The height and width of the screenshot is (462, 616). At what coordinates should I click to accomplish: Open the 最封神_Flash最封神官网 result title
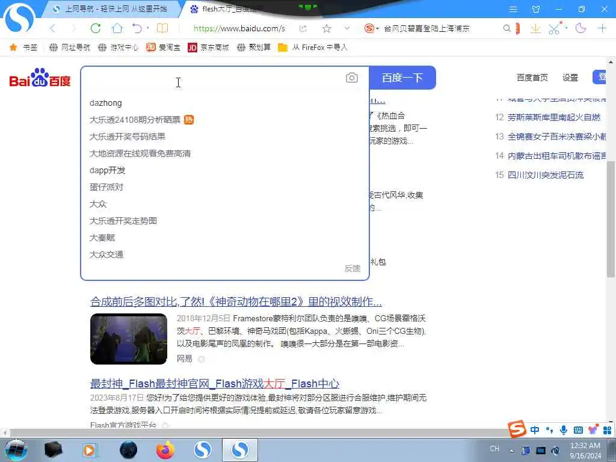(x=215, y=383)
